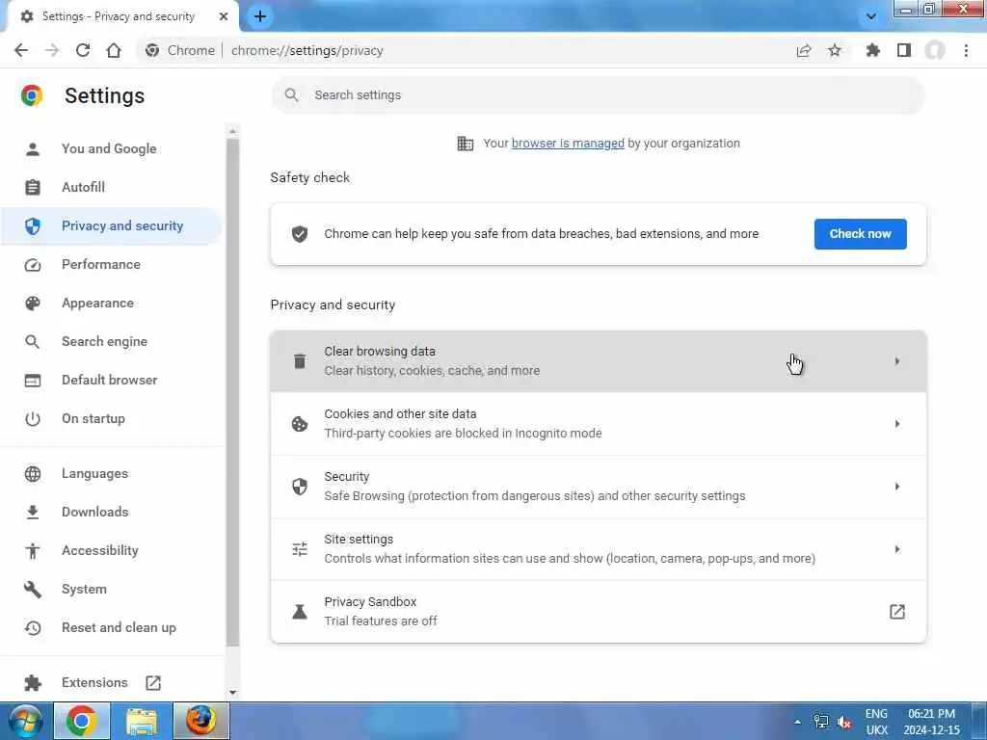Go to On startup settings

tap(93, 418)
